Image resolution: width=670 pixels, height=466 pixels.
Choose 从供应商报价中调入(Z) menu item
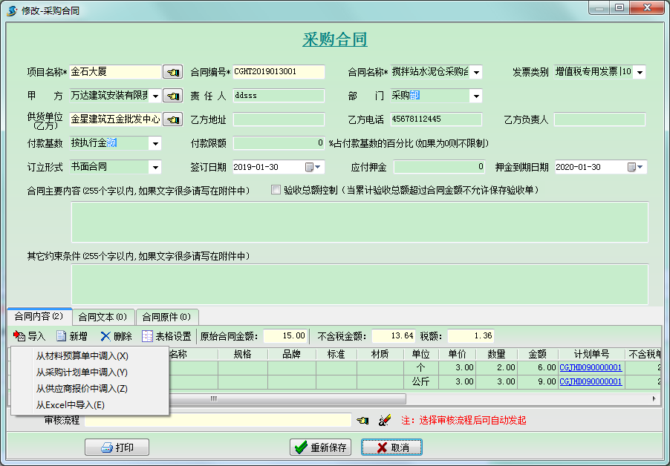click(90, 388)
